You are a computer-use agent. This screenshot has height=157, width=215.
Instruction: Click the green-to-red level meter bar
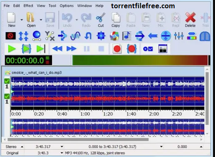(x=140, y=60)
